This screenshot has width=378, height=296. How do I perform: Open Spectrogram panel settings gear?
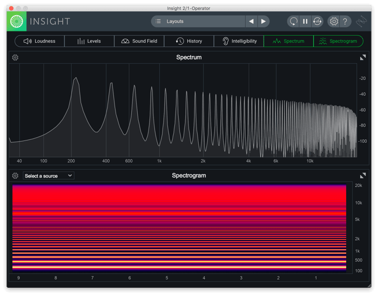pyautogui.click(x=15, y=176)
